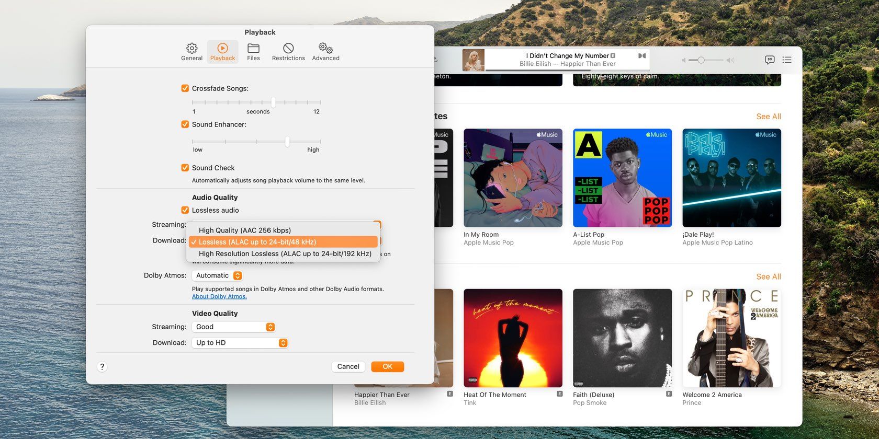Open the A-List Pop playlist cover
Screen dimensions: 879x439
622,178
